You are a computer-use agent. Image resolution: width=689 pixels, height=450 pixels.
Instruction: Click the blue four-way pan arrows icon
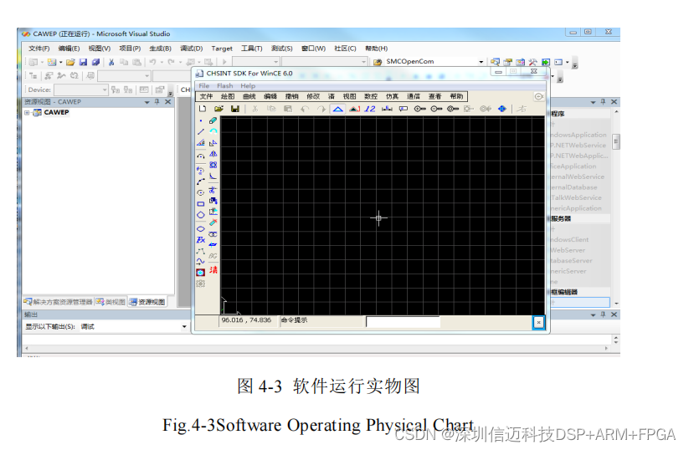coord(501,109)
